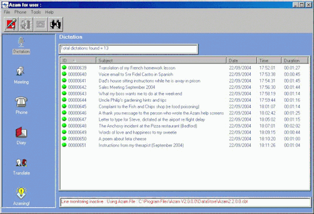Select 'Uncle Philip's gardening hints and tips'
The height and width of the screenshot is (214, 314).
pos(133,100)
